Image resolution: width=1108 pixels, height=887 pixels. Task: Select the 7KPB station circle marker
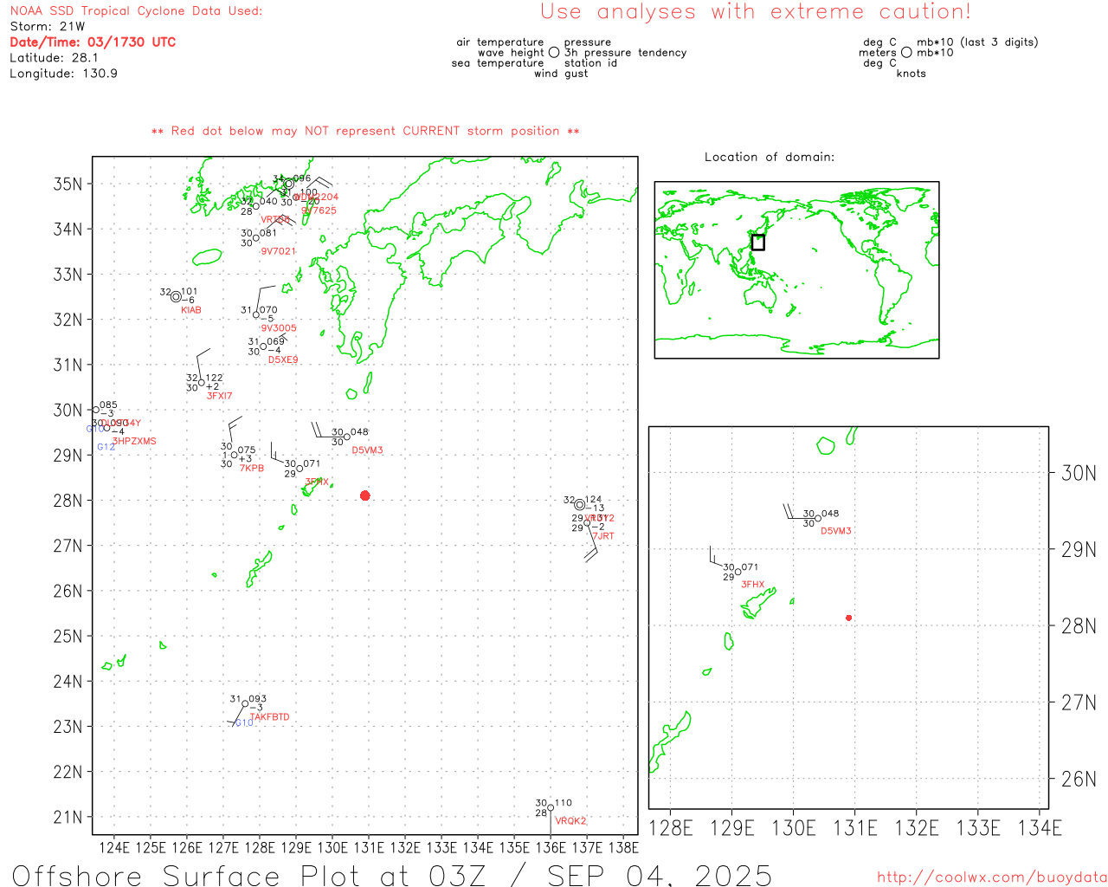pyautogui.click(x=234, y=455)
